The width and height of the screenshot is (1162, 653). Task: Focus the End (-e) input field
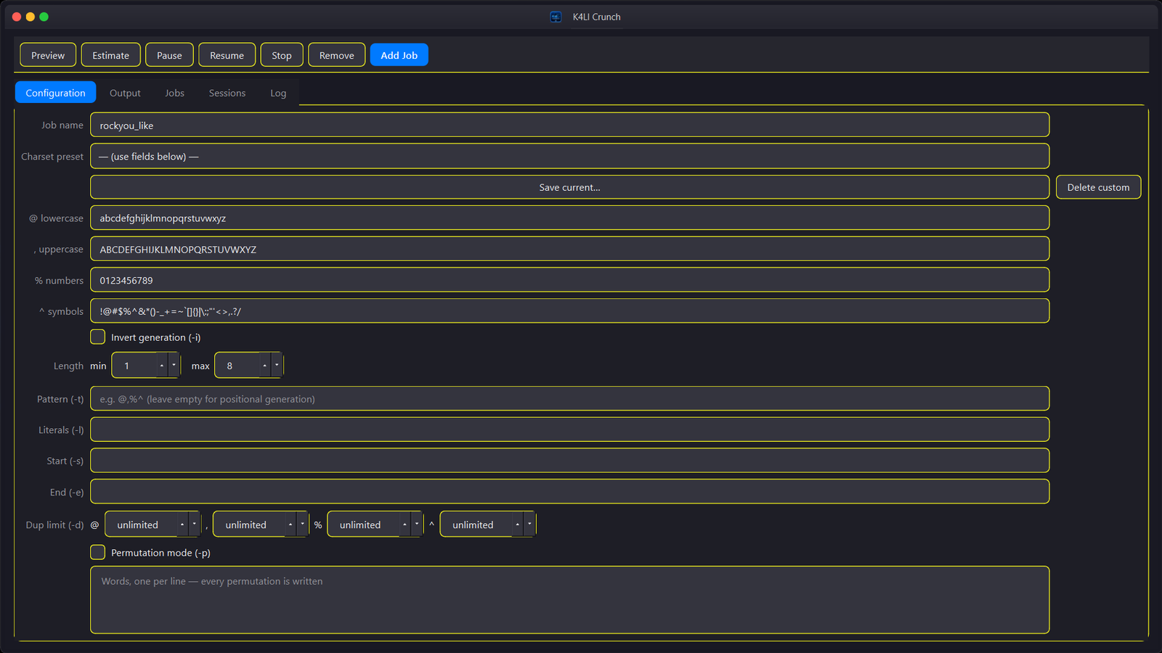pos(569,491)
